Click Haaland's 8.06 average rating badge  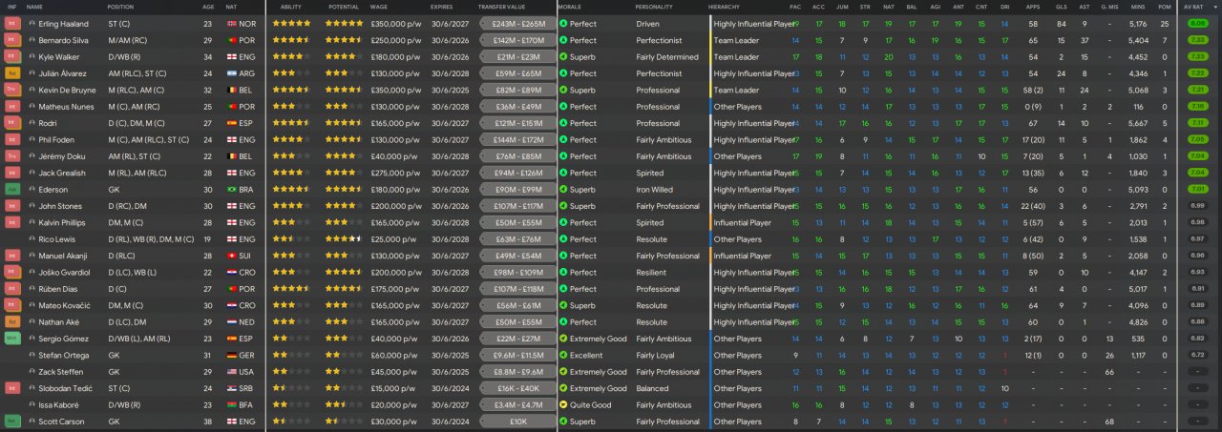click(1198, 23)
